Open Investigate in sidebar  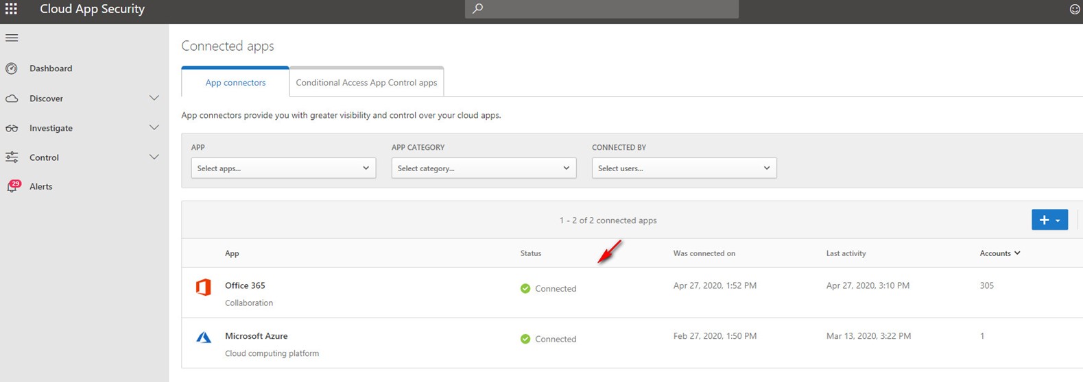51,128
